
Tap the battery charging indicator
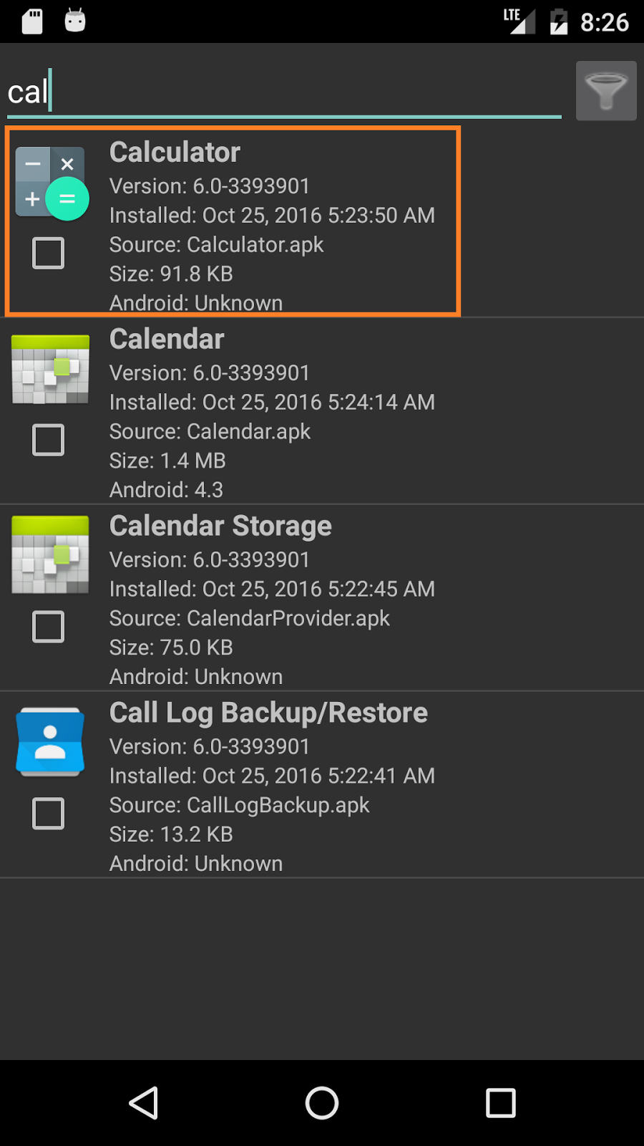pos(557,21)
